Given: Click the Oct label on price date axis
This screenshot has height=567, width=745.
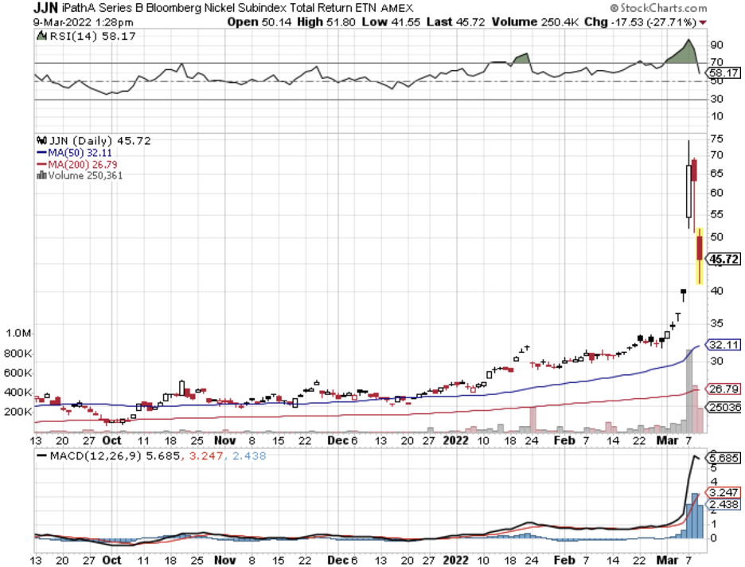Looking at the screenshot, I should 112,440.
